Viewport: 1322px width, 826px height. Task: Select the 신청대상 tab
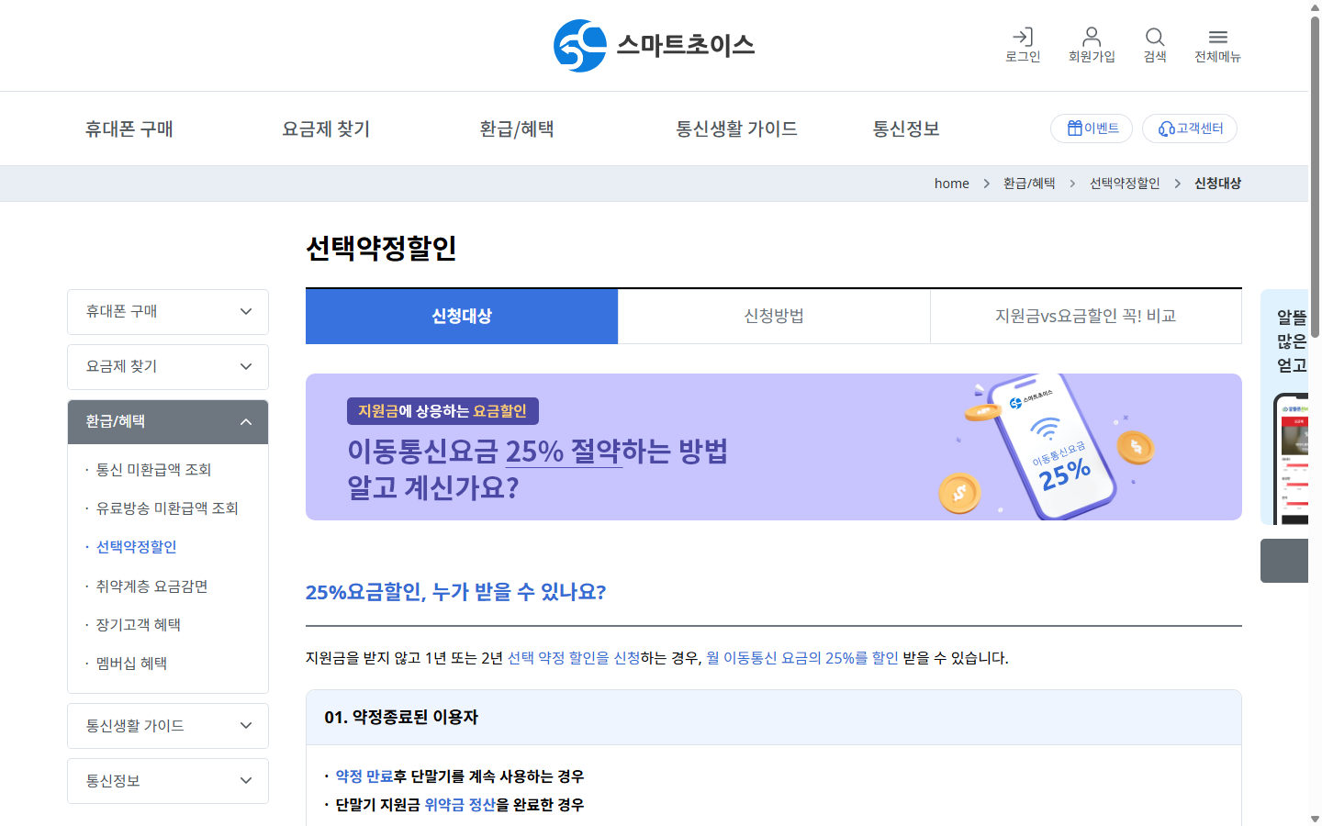pyautogui.click(x=462, y=317)
